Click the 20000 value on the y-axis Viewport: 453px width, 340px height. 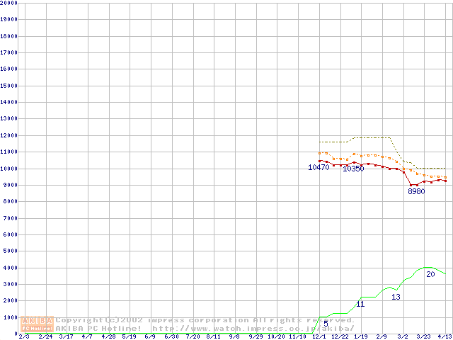coord(9,3)
